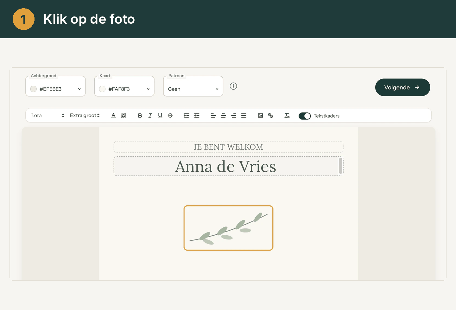Open the Achtergrond color dropdown
The height and width of the screenshot is (310, 456).
55,86
